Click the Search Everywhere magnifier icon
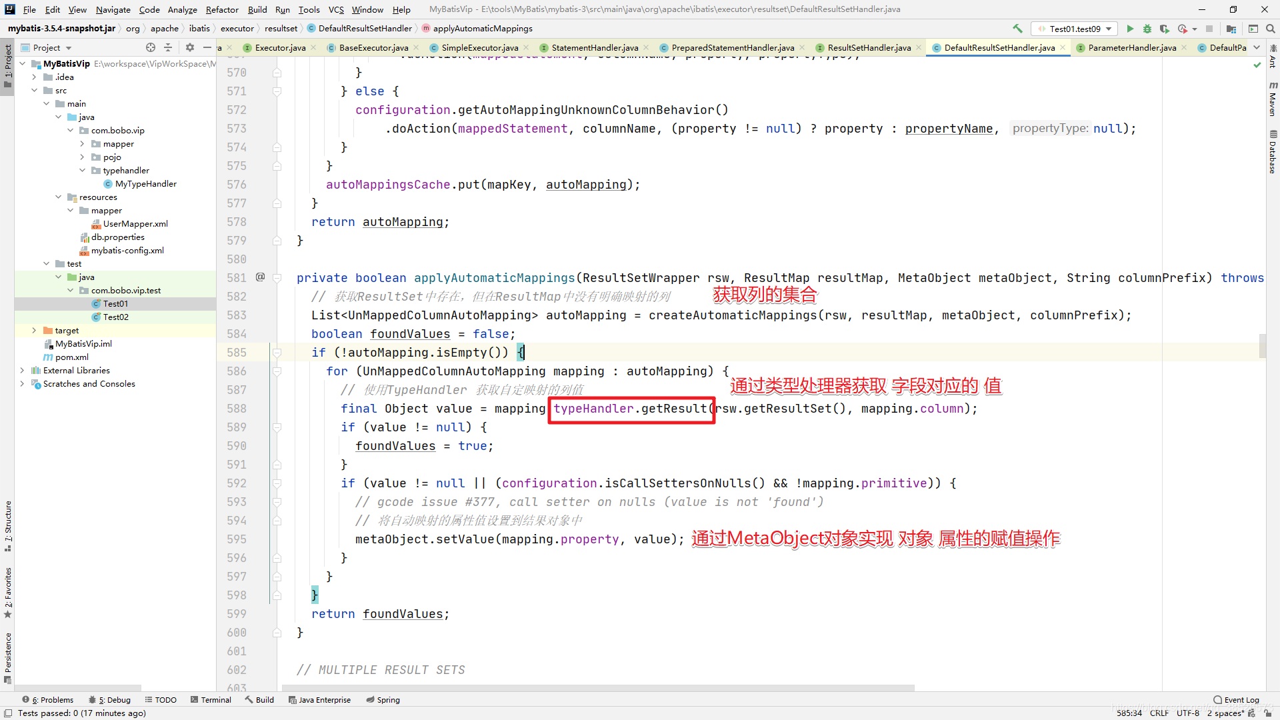Screen dimensions: 1280x720 coord(1271,29)
